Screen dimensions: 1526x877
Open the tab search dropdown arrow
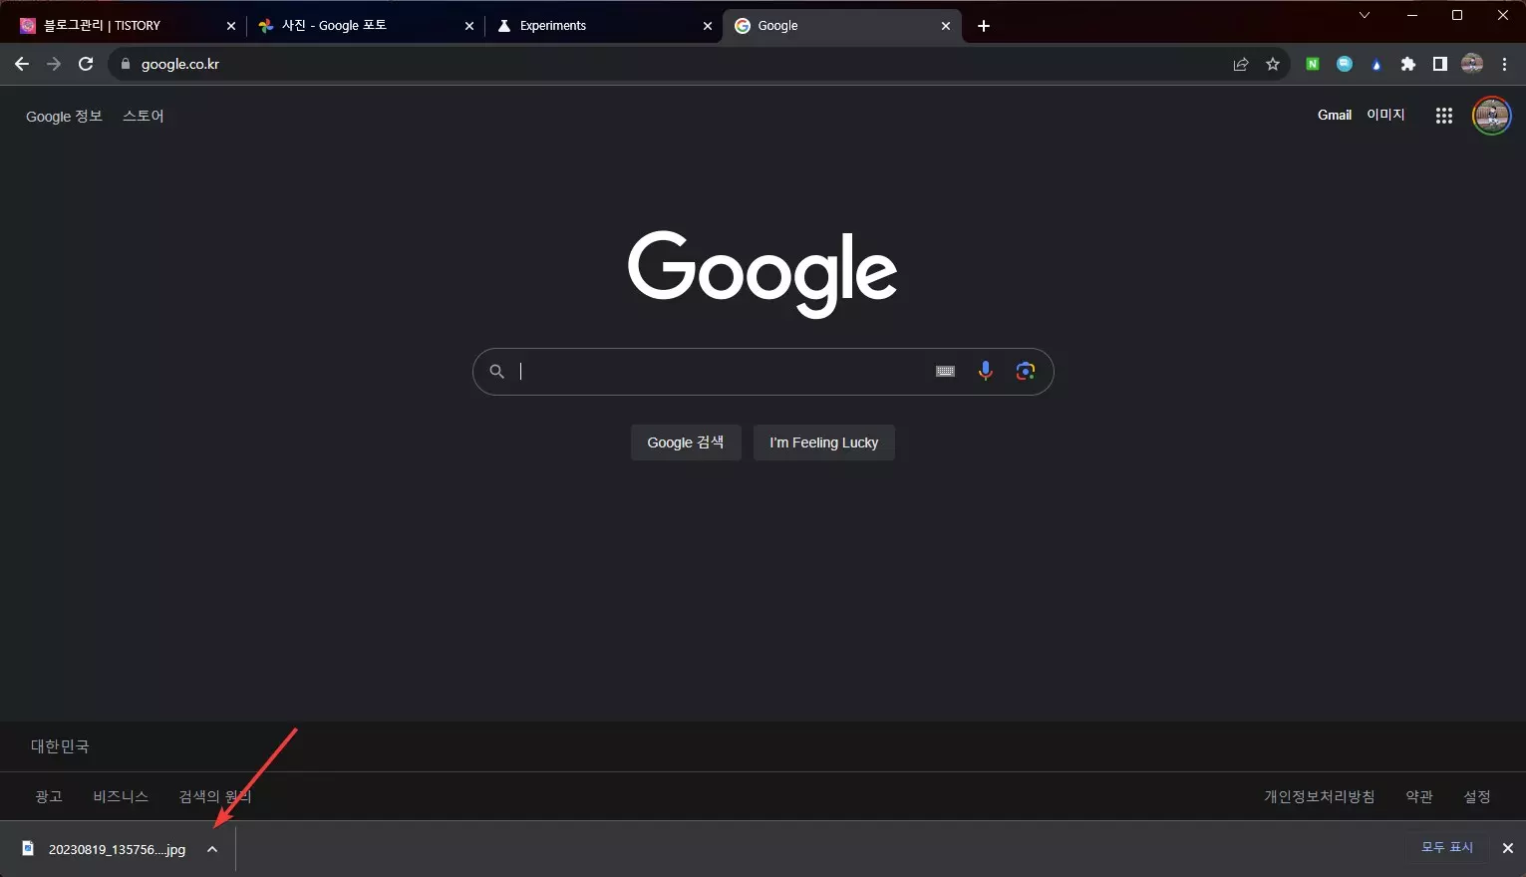point(1365,15)
